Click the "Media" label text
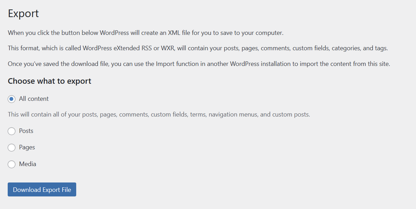 (27, 164)
